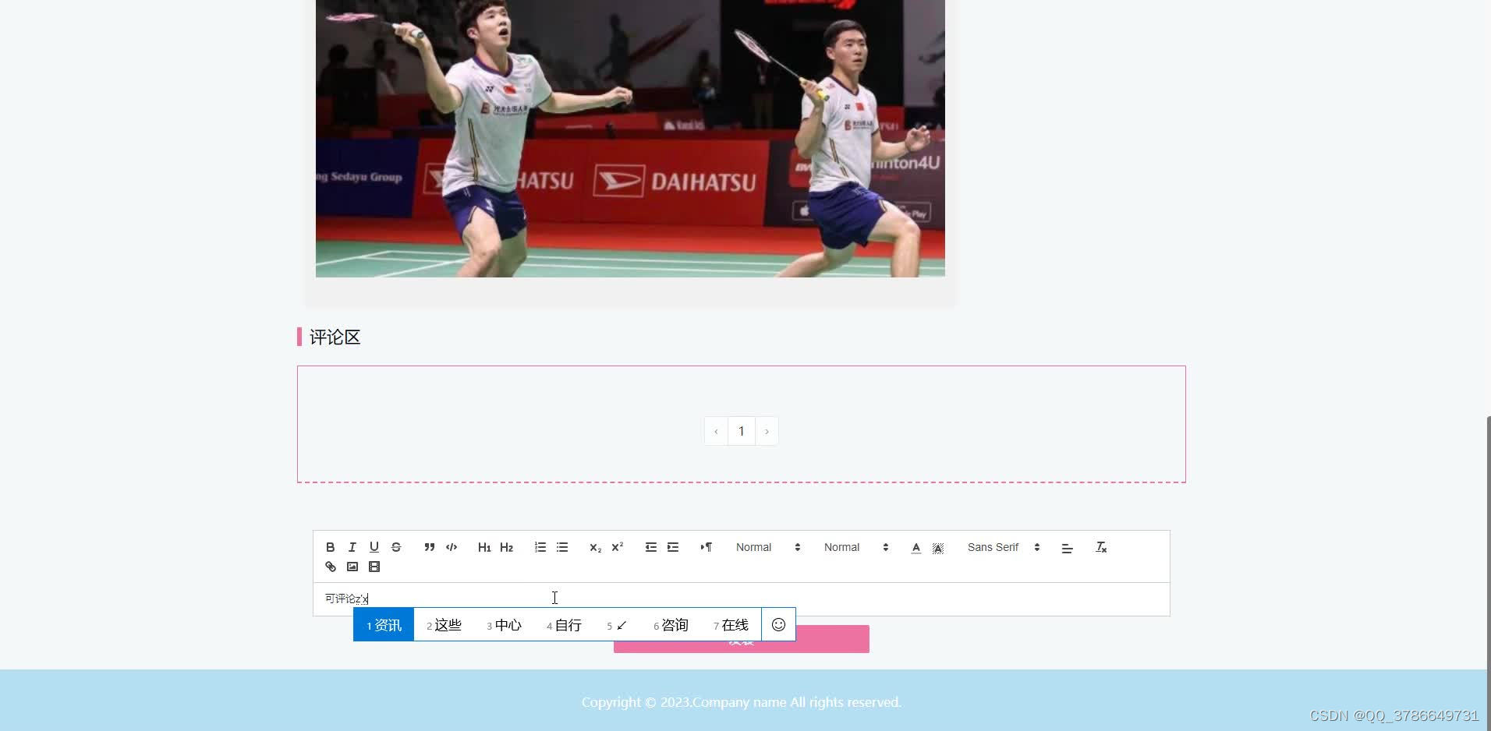Screen dimensions: 1491x731
Task: Pick IME candidate check mark symbol
Action: (617, 625)
